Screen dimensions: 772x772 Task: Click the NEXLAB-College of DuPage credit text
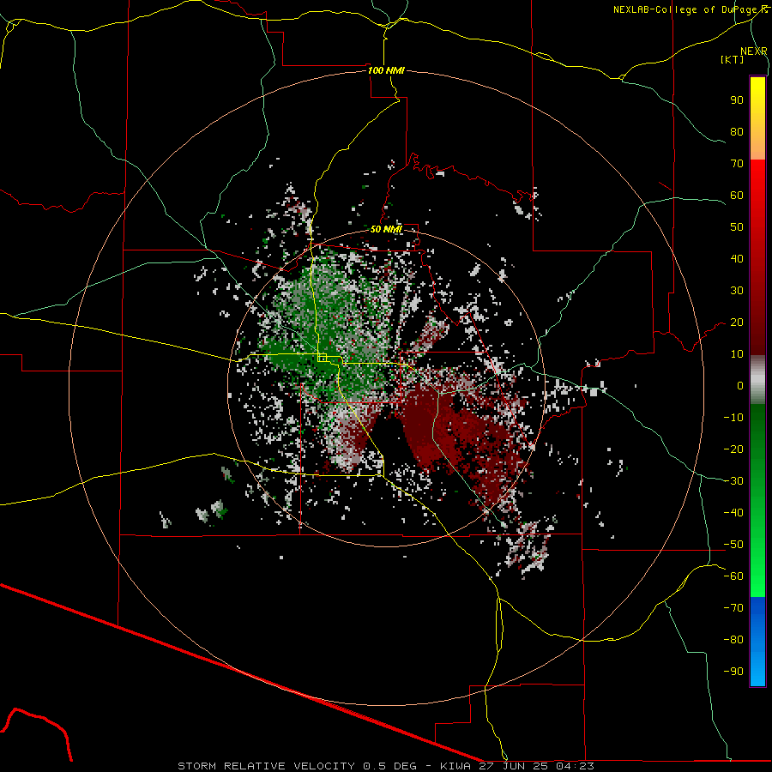[x=691, y=9]
